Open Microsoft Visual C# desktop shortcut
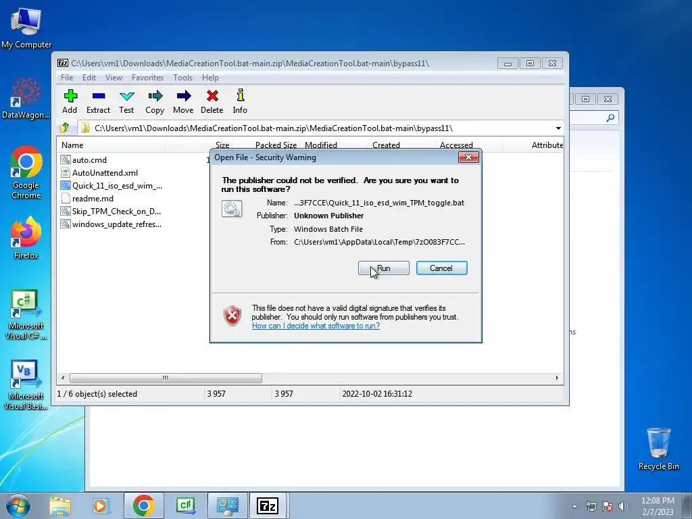 pyautogui.click(x=26, y=315)
